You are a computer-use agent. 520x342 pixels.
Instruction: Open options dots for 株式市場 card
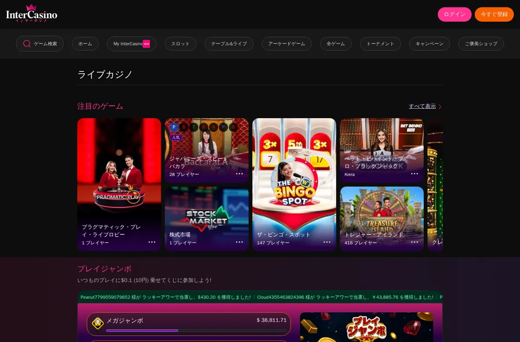(239, 242)
